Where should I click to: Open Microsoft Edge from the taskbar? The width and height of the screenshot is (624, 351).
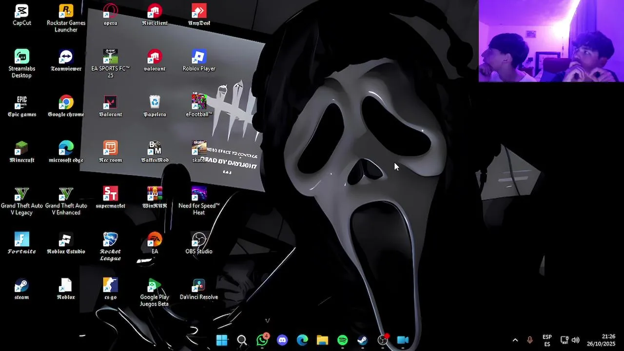click(302, 340)
